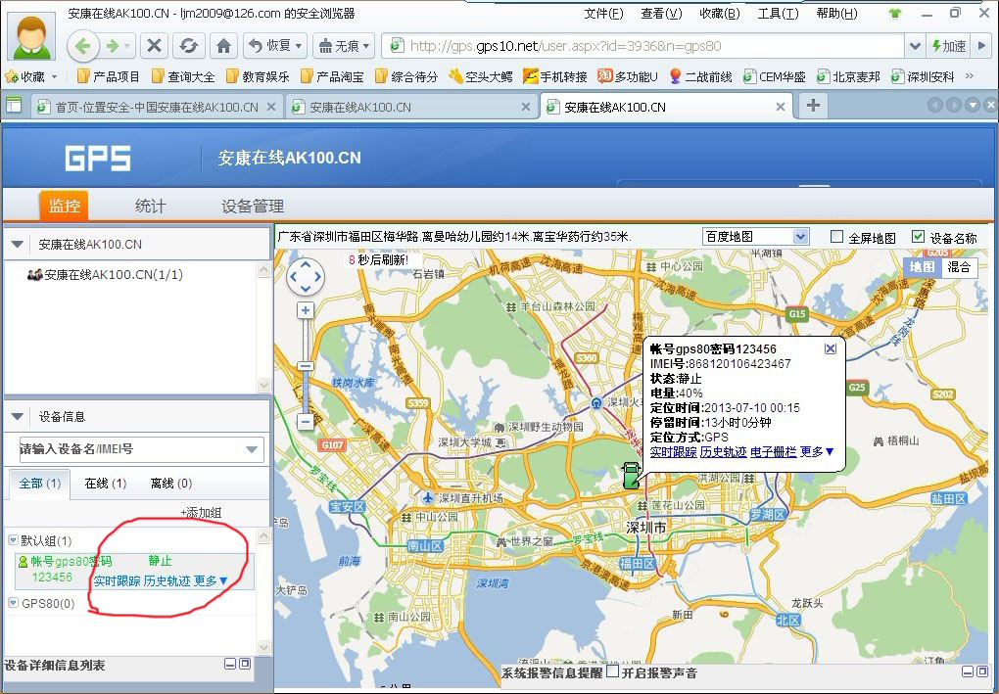Open 工具(T) menu
The width and height of the screenshot is (999, 694).
[778, 14]
